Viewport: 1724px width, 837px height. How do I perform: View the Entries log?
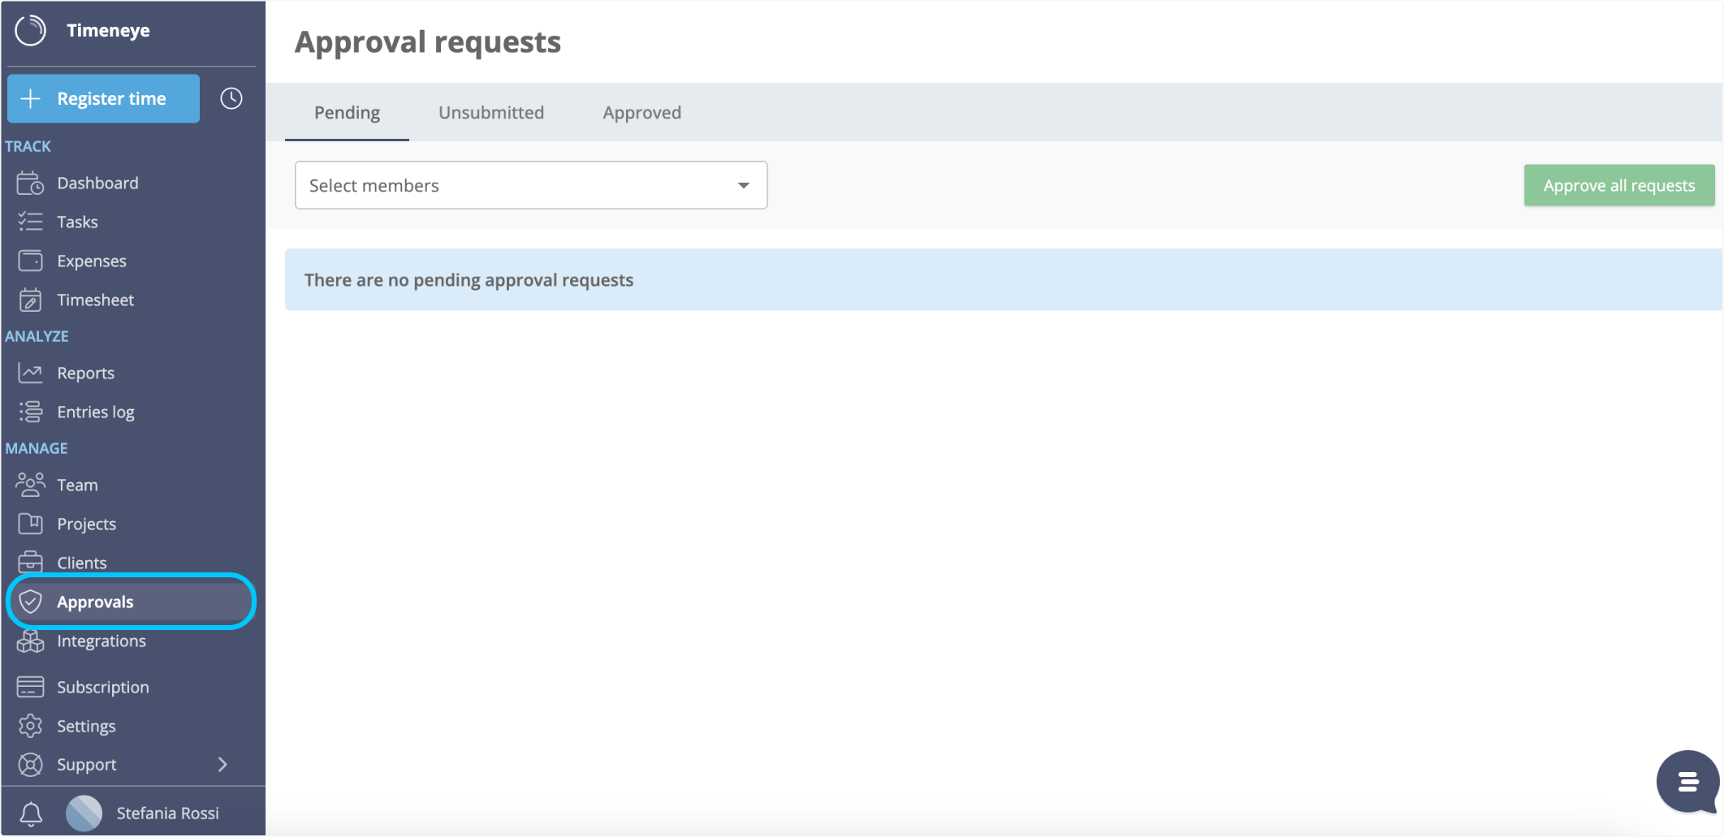[95, 412]
